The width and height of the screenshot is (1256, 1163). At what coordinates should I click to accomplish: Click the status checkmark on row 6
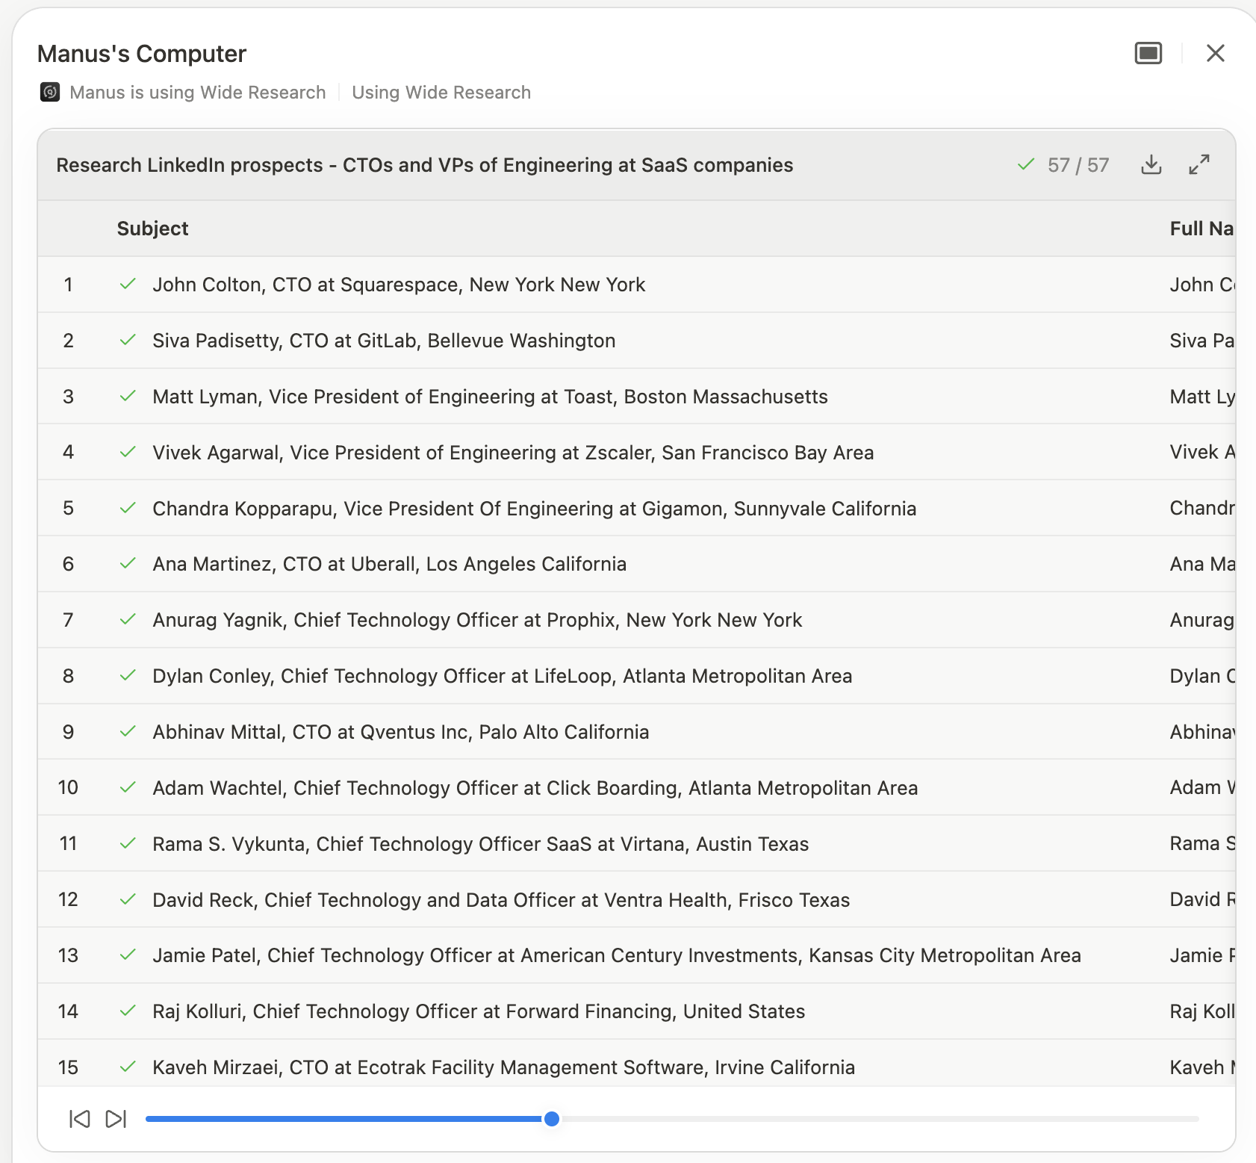click(x=128, y=563)
